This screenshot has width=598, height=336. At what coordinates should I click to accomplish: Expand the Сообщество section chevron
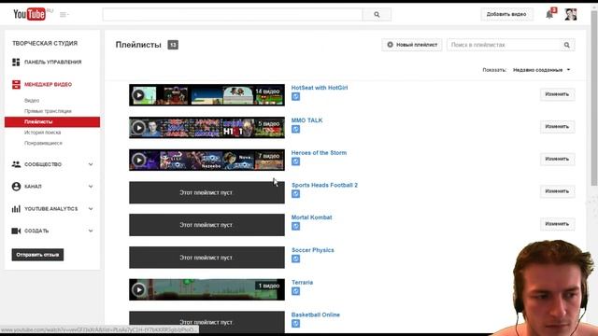91,164
